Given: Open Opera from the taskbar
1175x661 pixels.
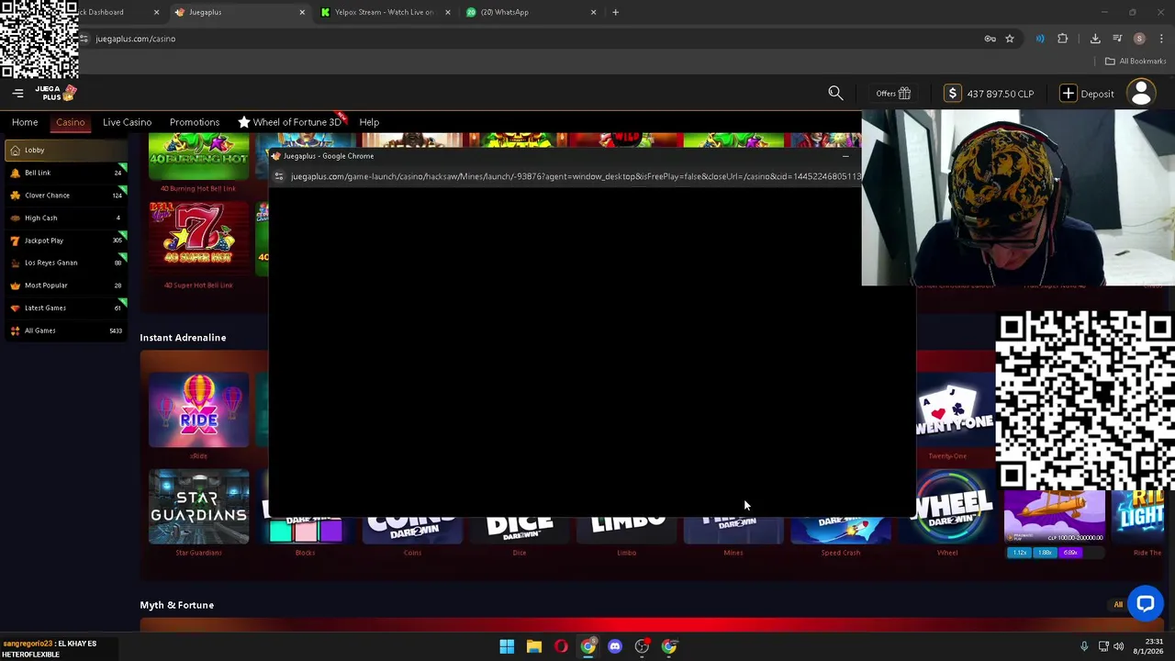Looking at the screenshot, I should point(561,646).
